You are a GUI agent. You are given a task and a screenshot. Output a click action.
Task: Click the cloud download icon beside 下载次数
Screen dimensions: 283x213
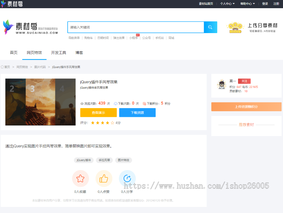click(x=115, y=104)
